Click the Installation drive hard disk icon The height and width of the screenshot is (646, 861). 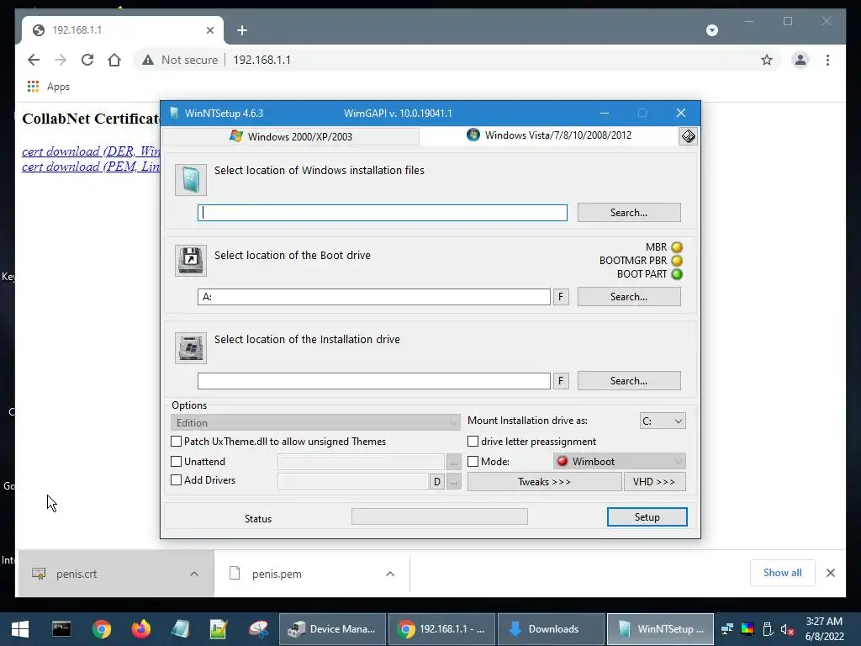(191, 347)
